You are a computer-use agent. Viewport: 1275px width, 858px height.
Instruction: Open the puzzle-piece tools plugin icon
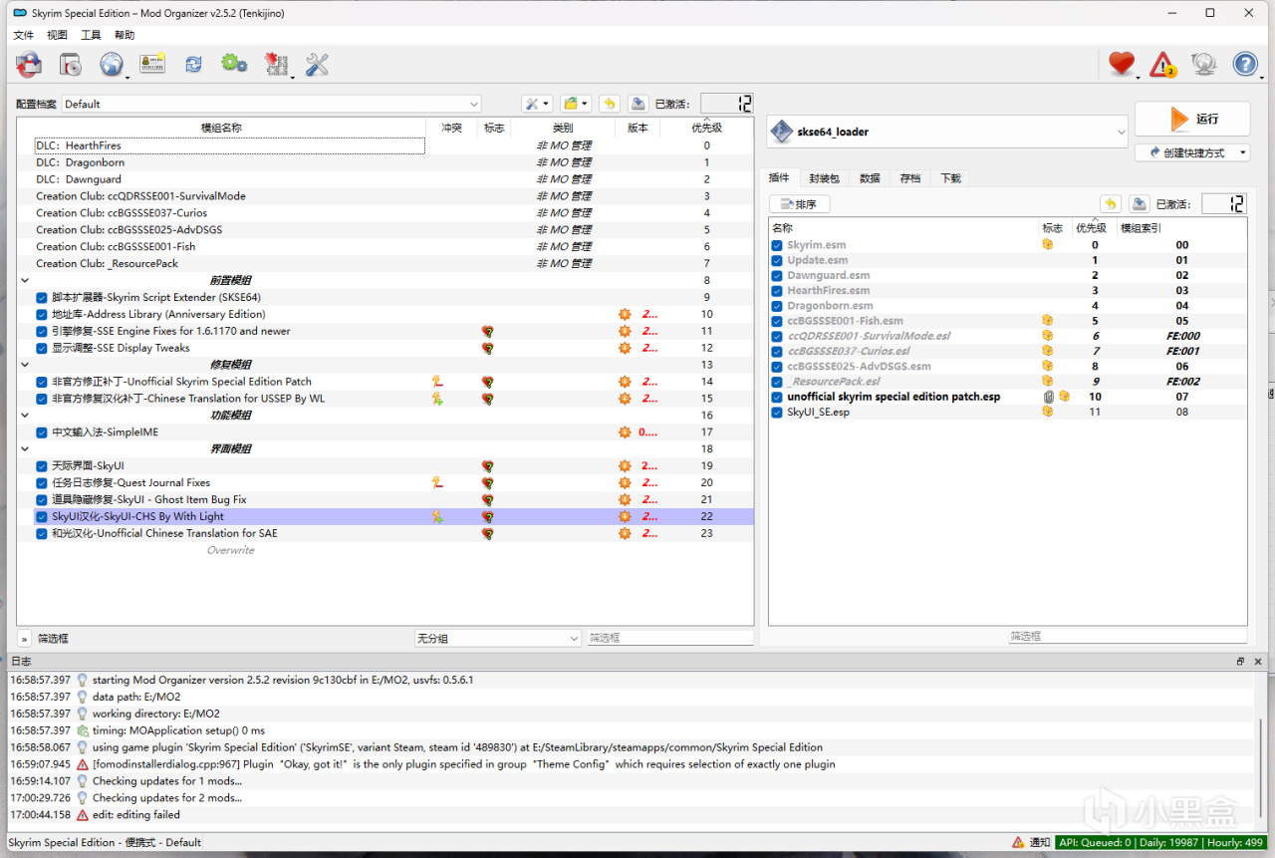point(276,65)
